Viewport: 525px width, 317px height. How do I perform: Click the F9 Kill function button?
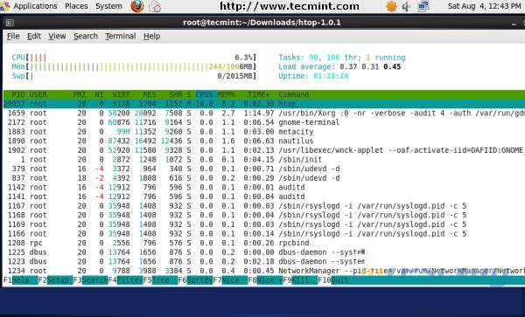click(x=300, y=280)
